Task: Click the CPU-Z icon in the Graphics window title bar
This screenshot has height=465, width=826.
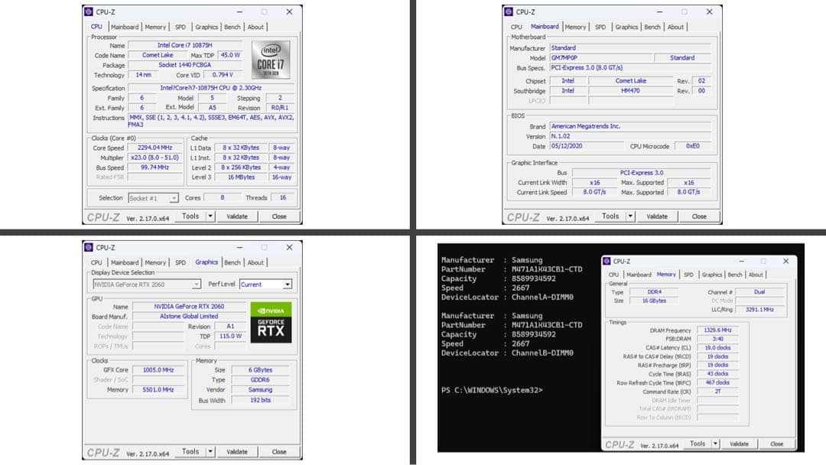Action: pyautogui.click(x=89, y=247)
